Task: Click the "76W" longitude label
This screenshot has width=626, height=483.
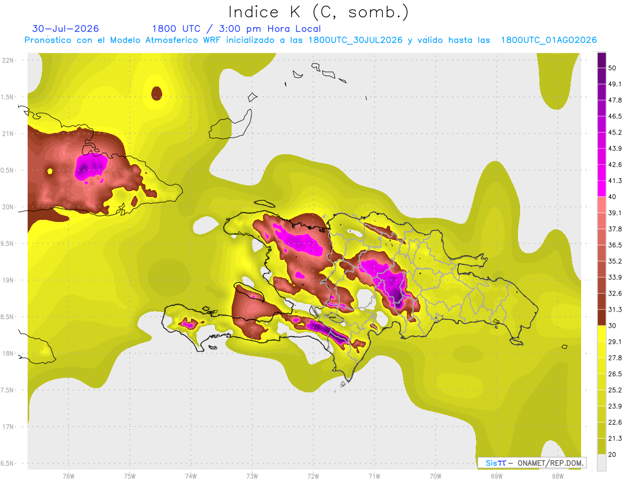Action: 68,476
